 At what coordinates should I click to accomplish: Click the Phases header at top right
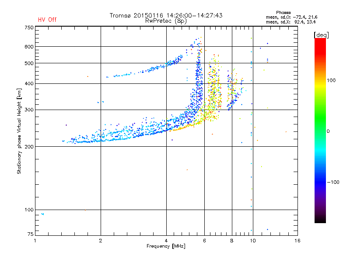click(x=283, y=13)
